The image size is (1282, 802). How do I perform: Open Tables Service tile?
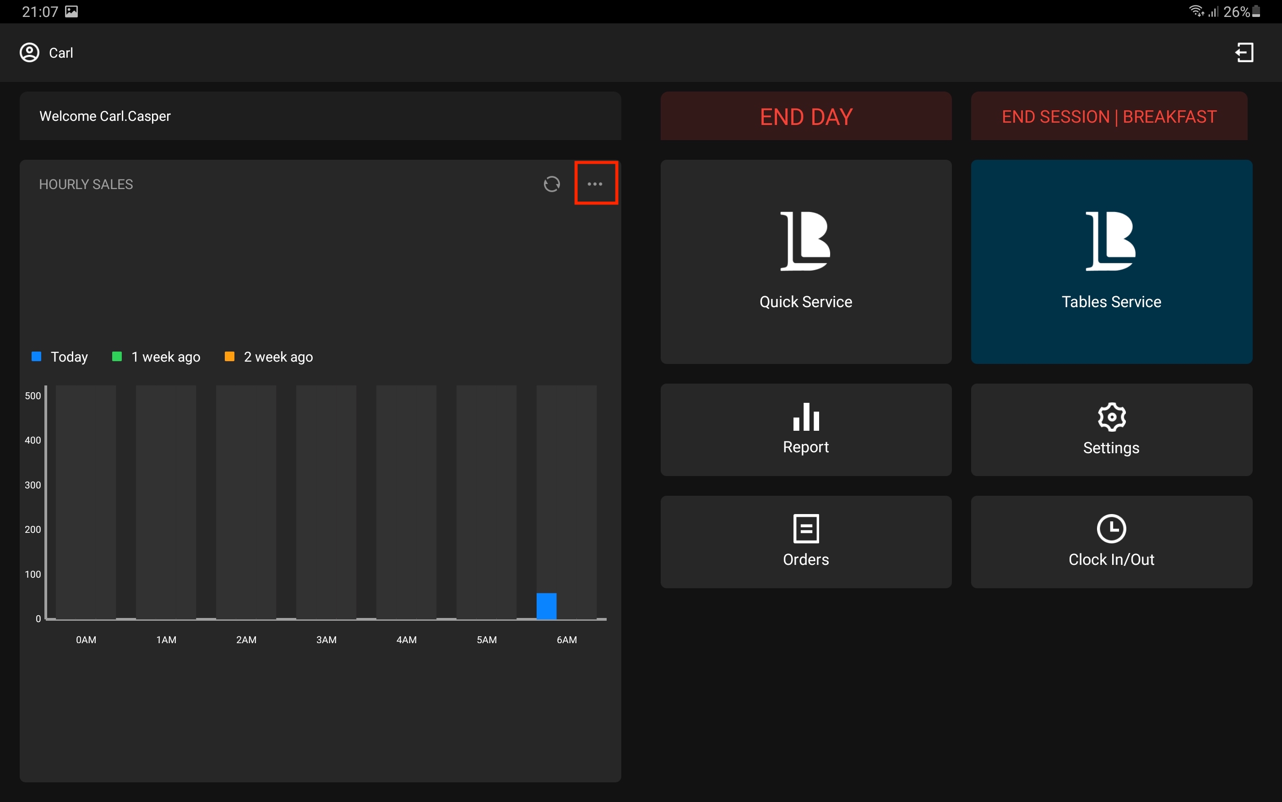coord(1111,261)
